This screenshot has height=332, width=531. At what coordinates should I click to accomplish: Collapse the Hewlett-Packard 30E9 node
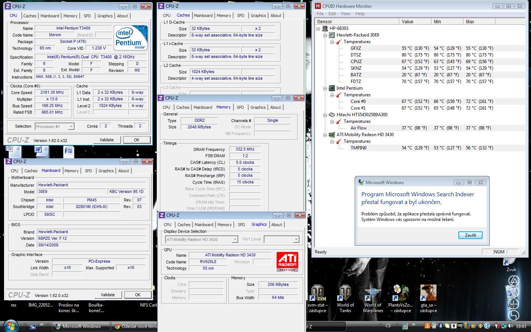coord(325,35)
